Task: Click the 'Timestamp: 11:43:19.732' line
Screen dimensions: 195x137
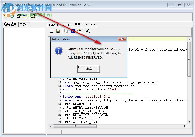Action: click(x=86, y=97)
